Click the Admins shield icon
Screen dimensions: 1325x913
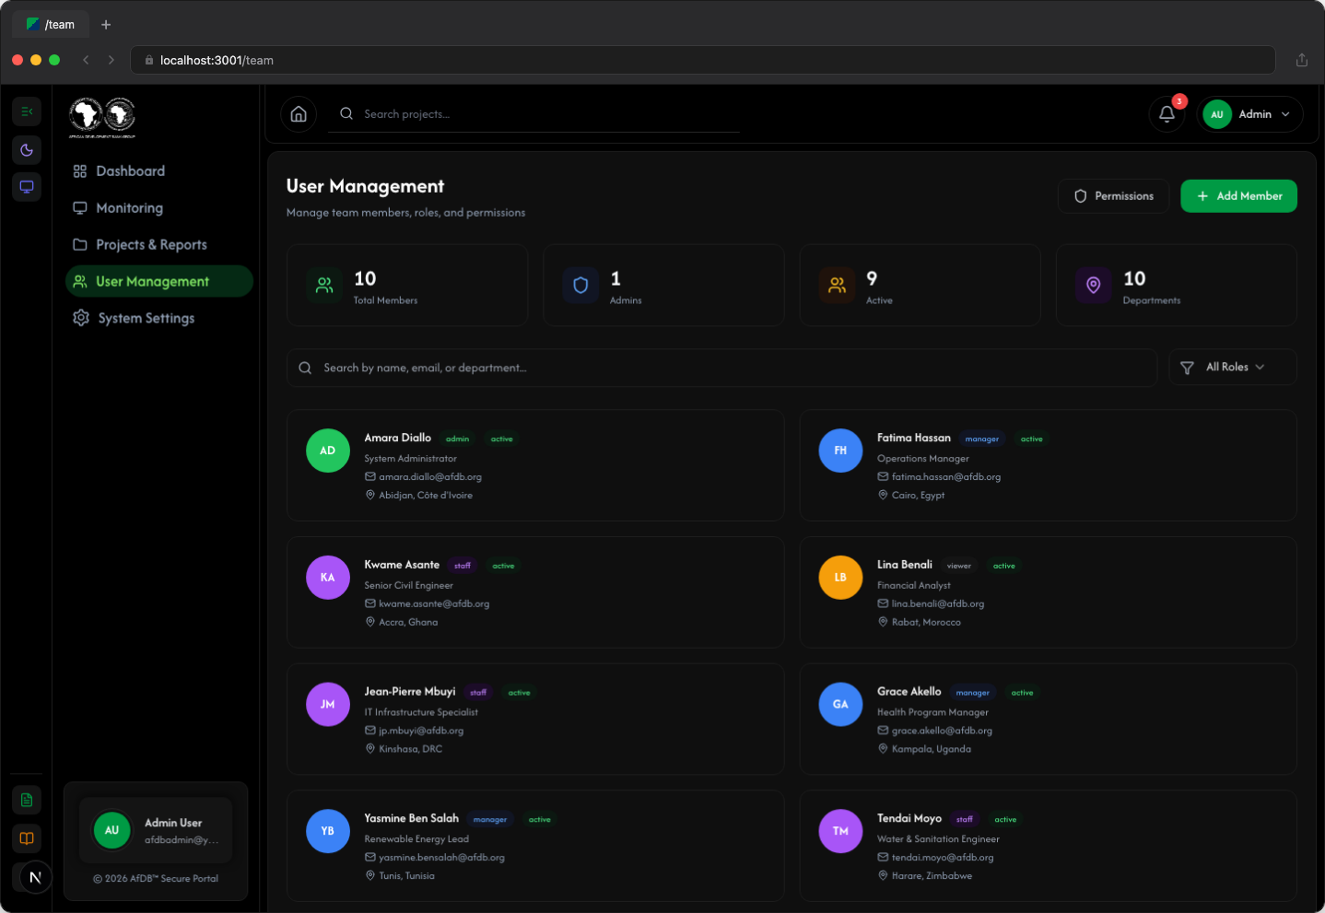point(580,286)
